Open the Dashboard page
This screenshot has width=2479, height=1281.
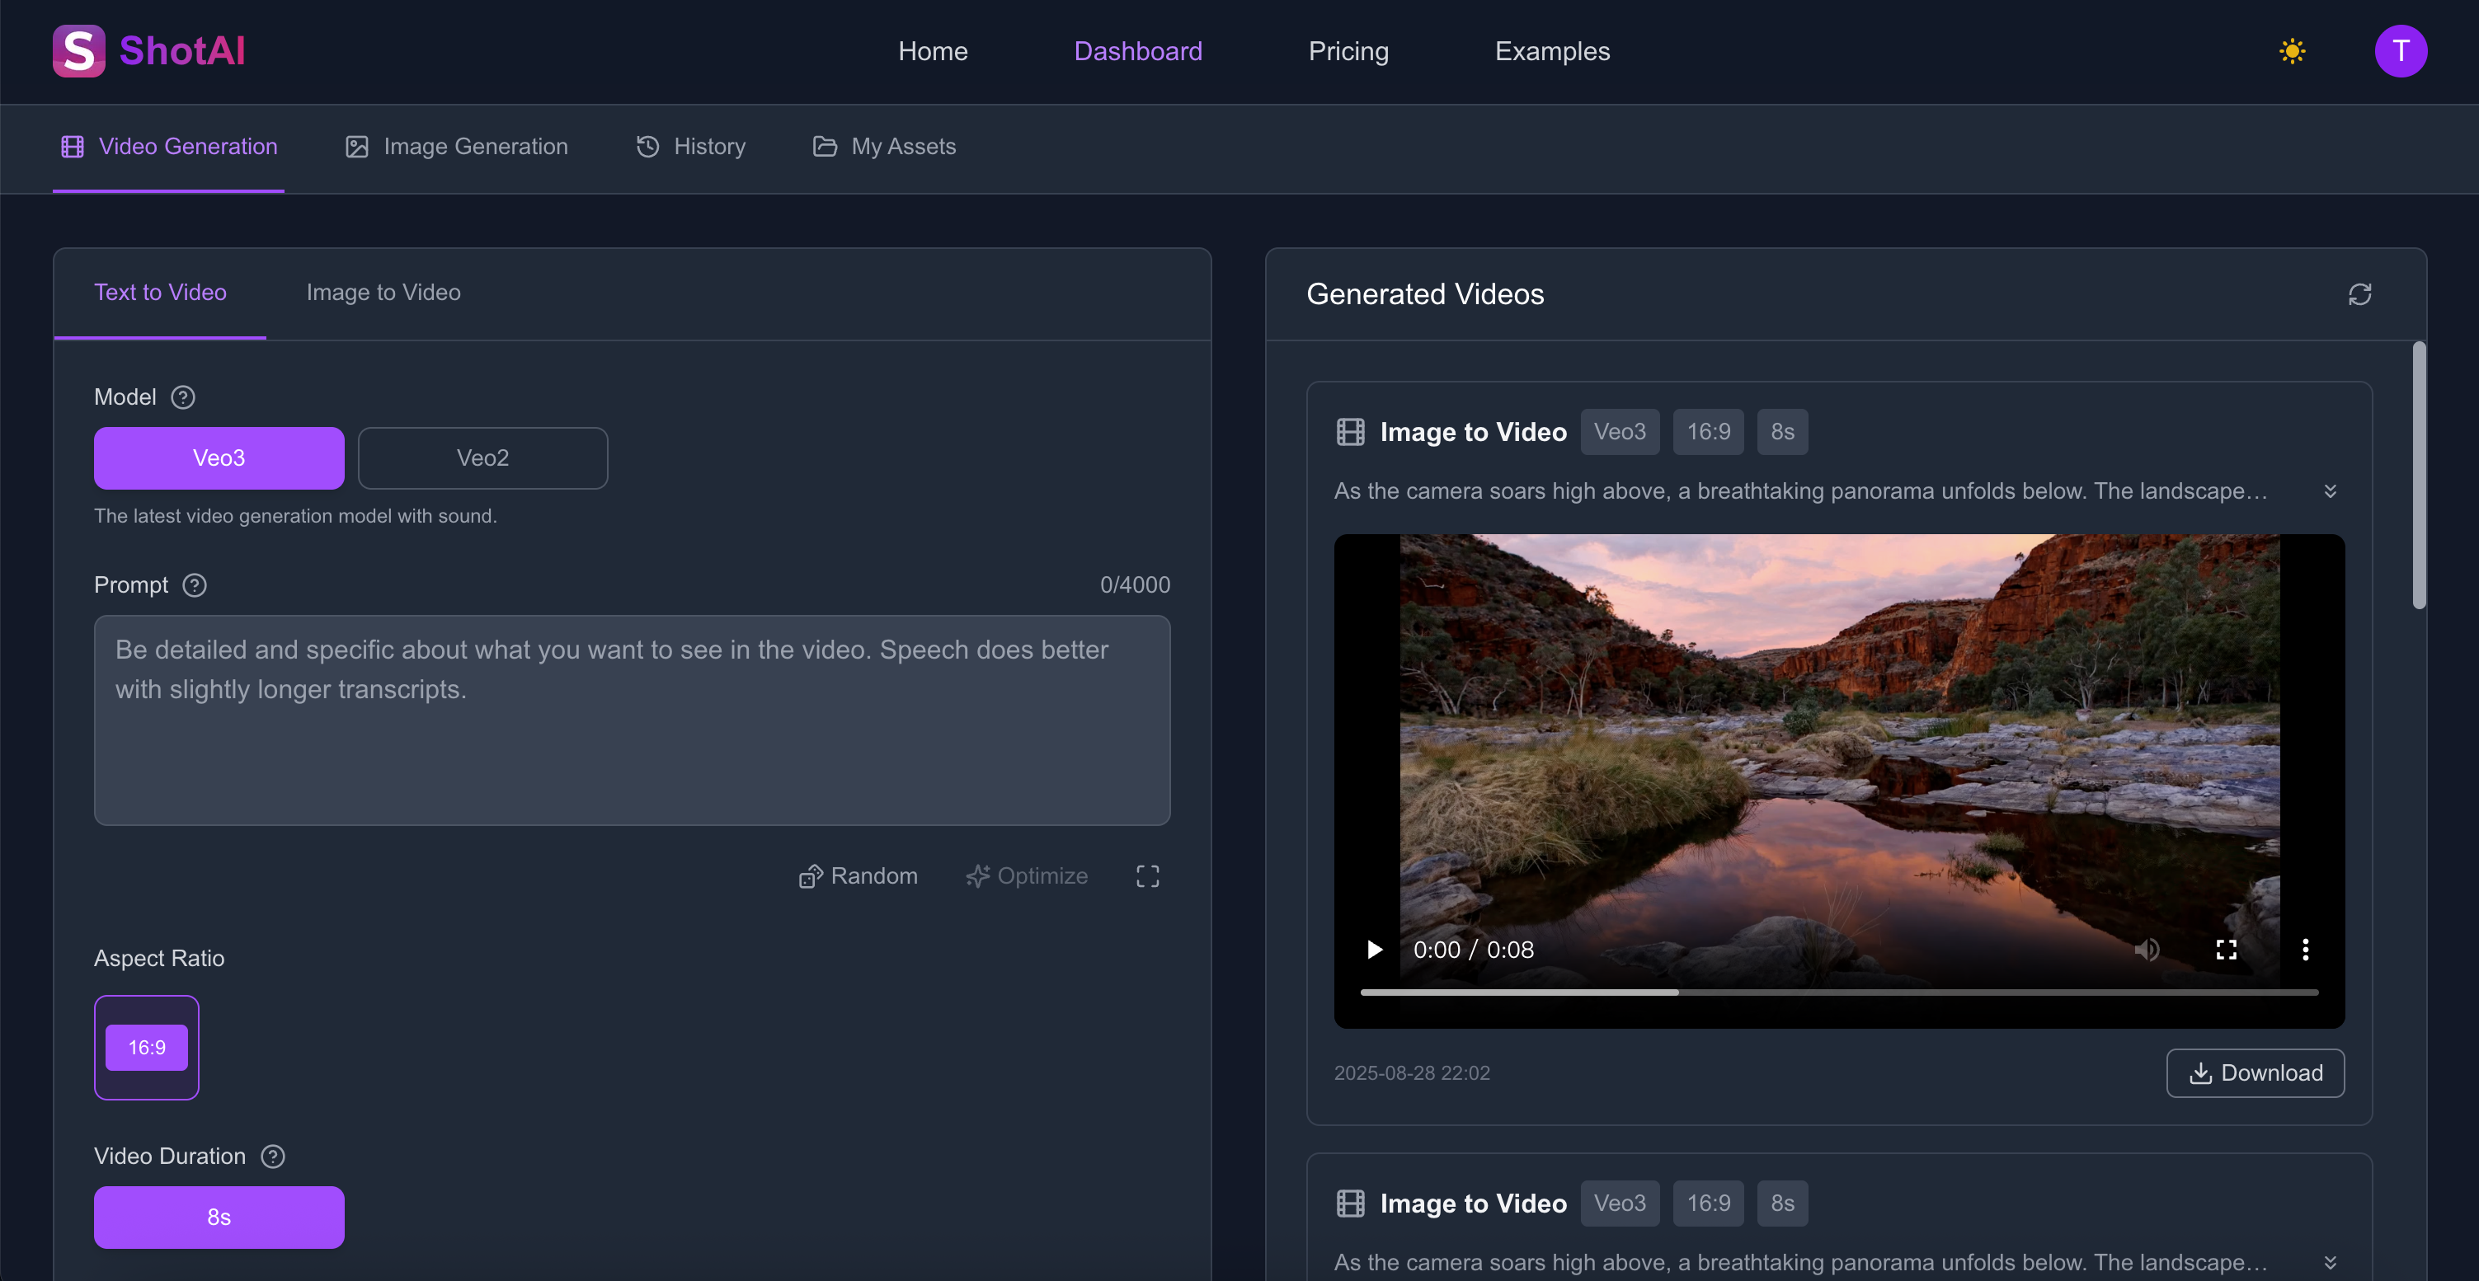click(1137, 51)
